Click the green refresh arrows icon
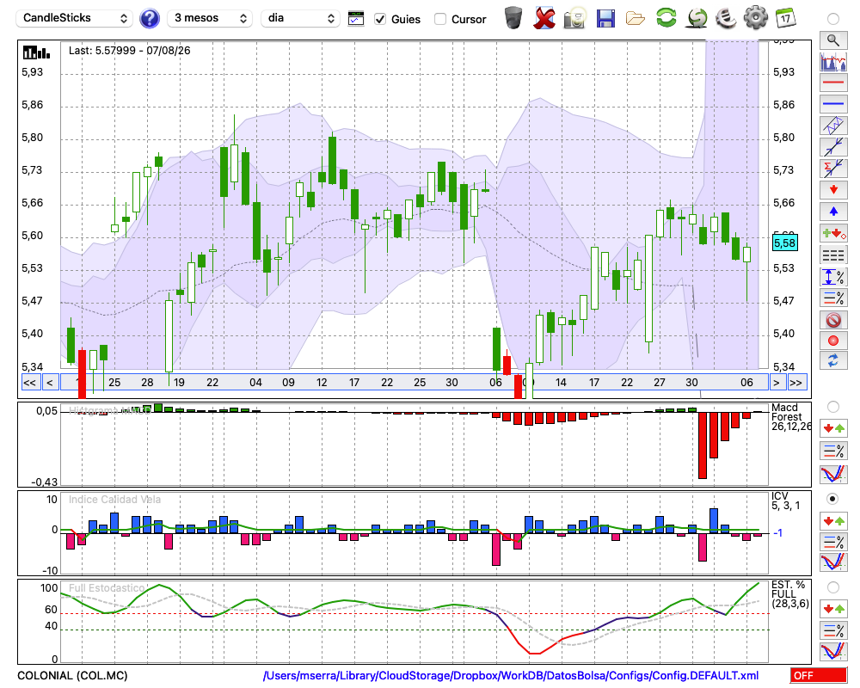 click(666, 17)
